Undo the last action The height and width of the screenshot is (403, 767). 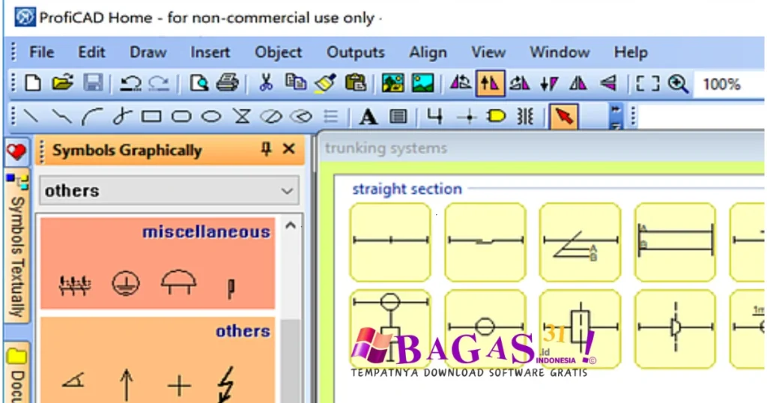[x=130, y=84]
